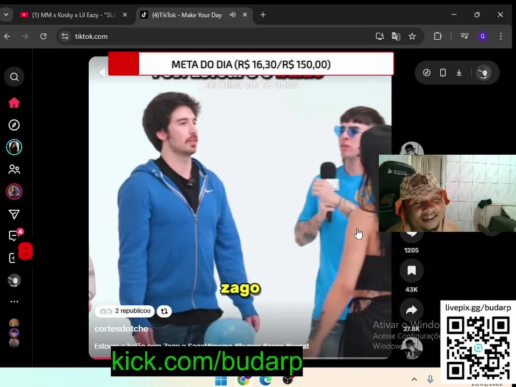Image resolution: width=516 pixels, height=387 pixels.
Task: Open the cortesdotche profile link
Action: tap(121, 329)
